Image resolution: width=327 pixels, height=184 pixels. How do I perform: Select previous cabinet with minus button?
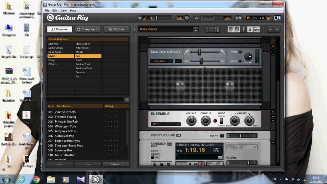(x=176, y=61)
